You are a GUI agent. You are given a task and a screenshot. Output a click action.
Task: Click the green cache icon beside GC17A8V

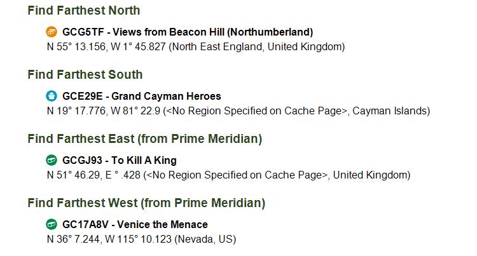52,224
